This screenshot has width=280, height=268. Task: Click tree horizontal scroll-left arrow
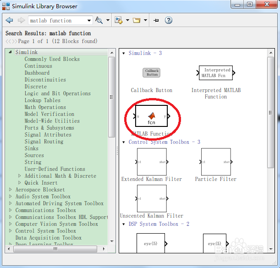coord(9,249)
